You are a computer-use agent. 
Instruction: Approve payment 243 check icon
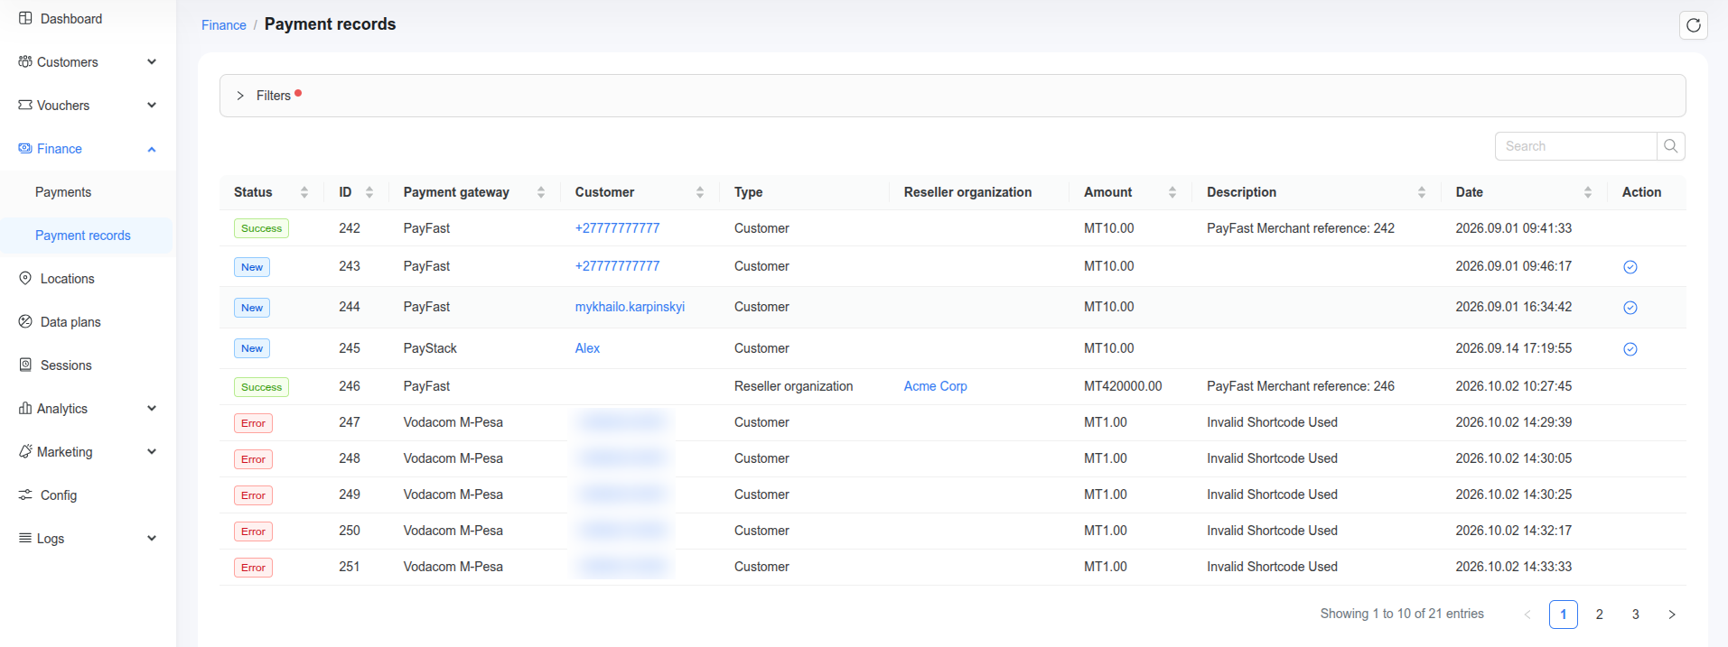[1630, 267]
